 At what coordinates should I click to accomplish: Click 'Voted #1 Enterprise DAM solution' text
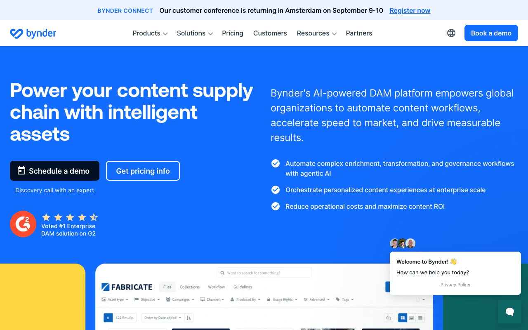coord(68,230)
